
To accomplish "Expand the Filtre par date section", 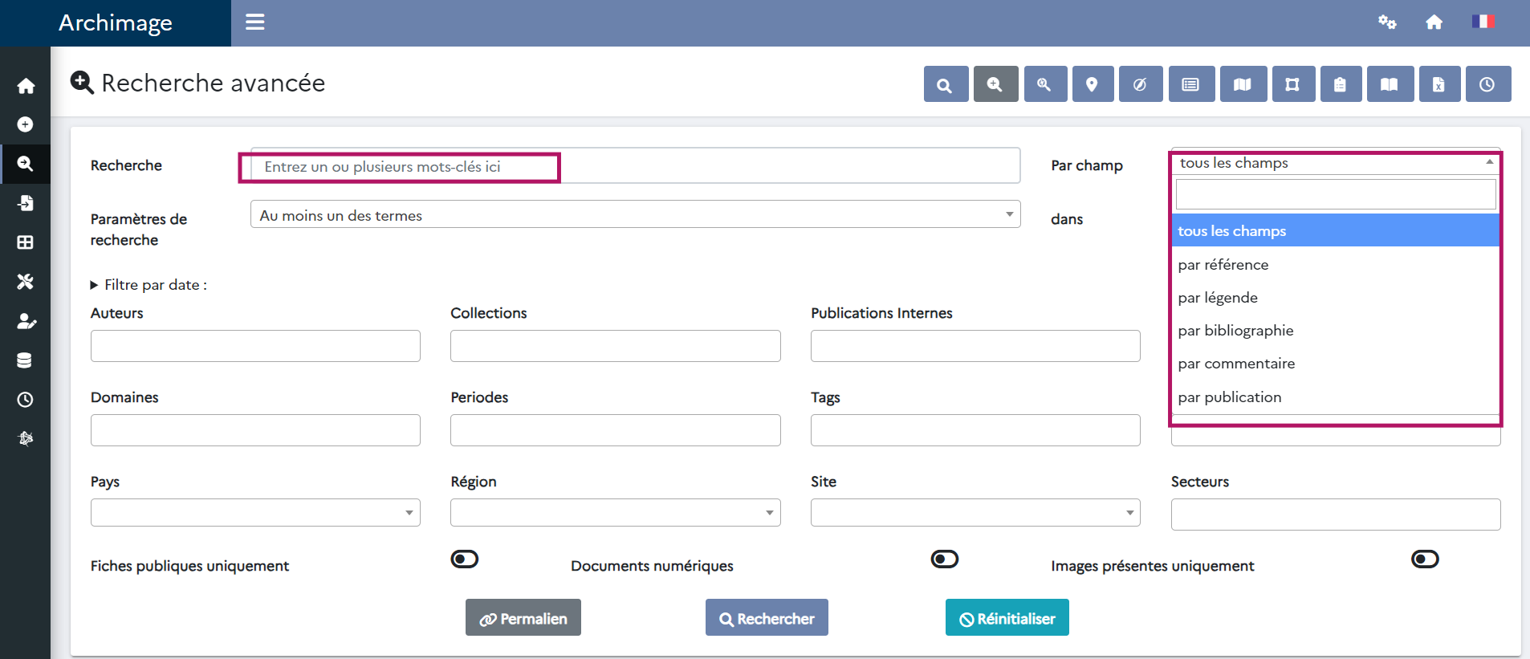I will [149, 285].
